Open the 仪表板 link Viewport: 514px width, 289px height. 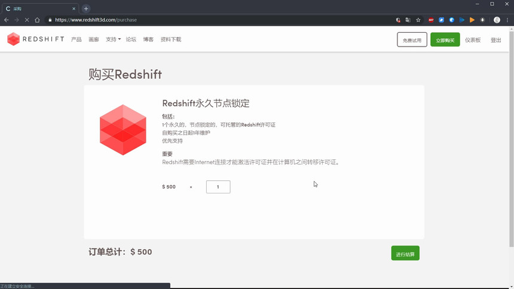(473, 40)
